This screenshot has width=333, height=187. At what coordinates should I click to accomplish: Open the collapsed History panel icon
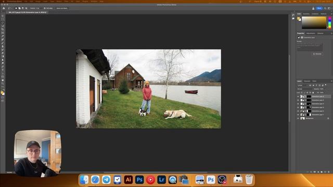(293, 15)
